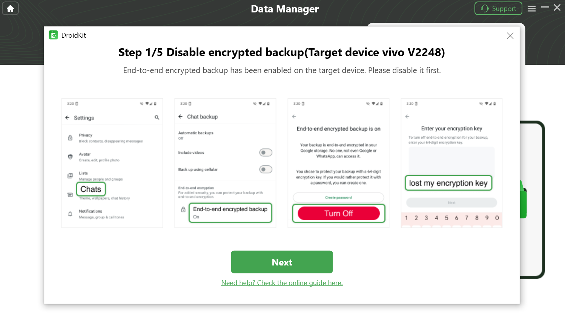Click the green Next button
Image resolution: width=565 pixels, height=331 pixels.
pos(282,262)
